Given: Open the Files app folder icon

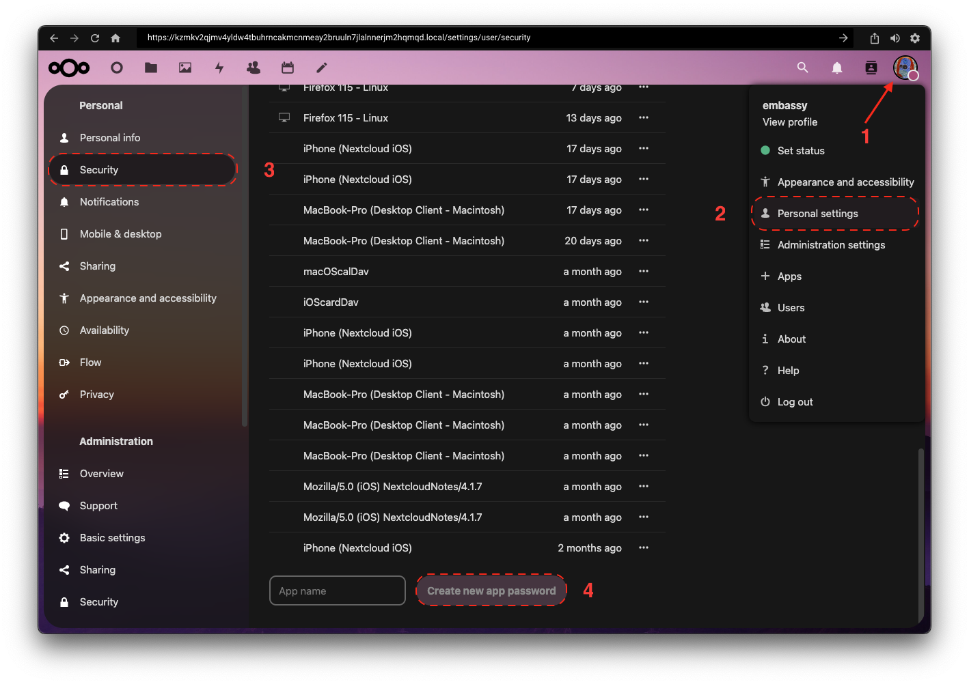Looking at the screenshot, I should click(x=151, y=68).
